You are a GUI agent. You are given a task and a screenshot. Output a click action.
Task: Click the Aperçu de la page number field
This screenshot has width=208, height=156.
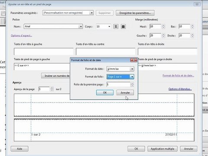(x=44, y=89)
